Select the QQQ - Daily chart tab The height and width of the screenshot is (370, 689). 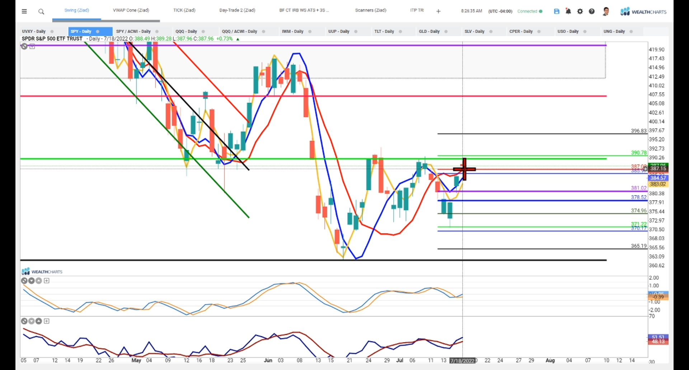(186, 32)
